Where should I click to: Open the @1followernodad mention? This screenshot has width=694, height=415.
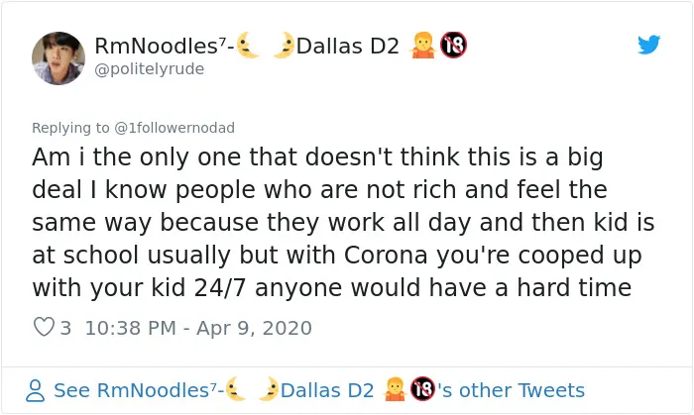(x=174, y=128)
